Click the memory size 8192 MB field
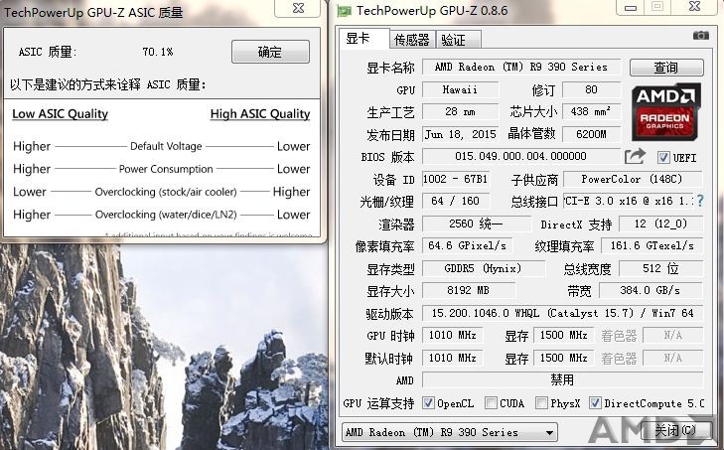724x450 pixels. [x=468, y=291]
